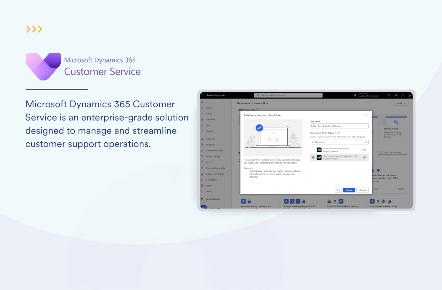Click the Create button in the dialog
442x290 pixels.
click(349, 190)
